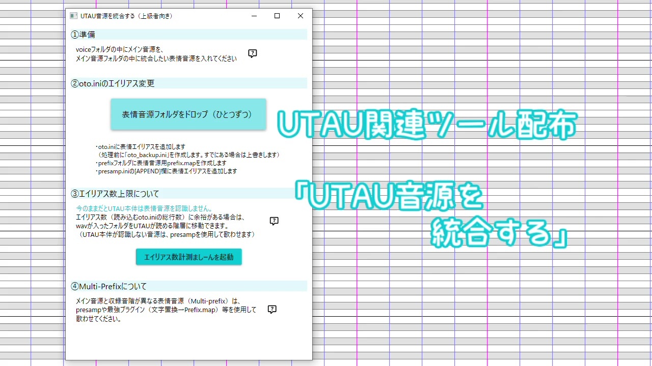
Task: Click text wavが入ったフォルダをUTAUが読める階層
Action: click(152, 226)
